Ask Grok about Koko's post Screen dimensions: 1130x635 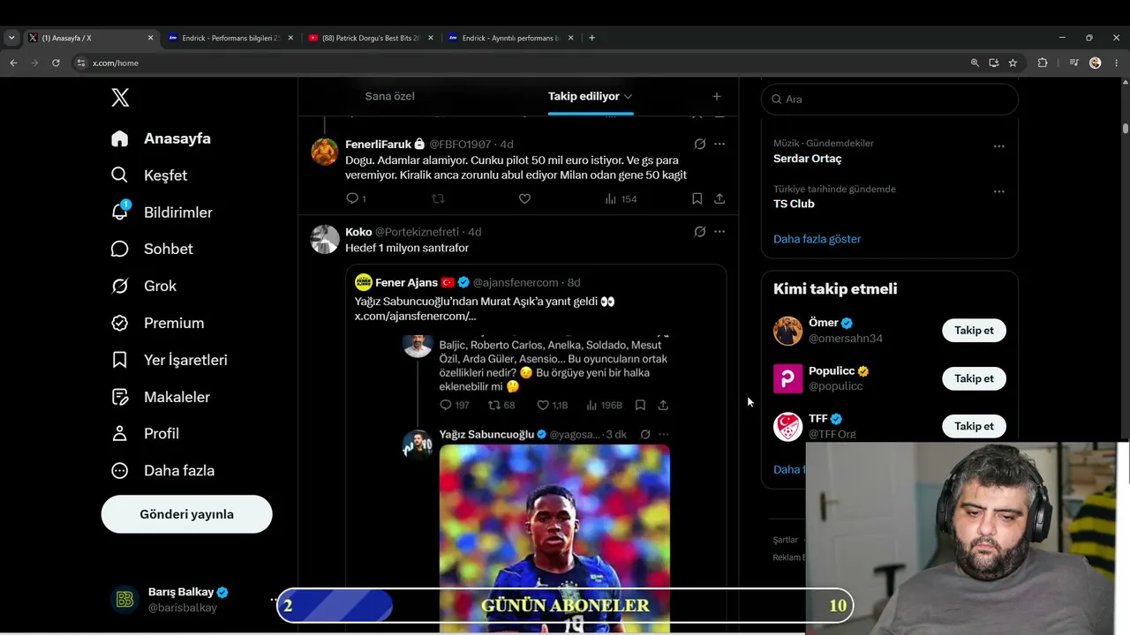[699, 231]
